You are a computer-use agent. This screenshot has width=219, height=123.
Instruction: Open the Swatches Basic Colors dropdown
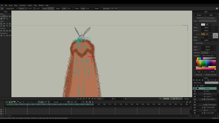coord(208,56)
